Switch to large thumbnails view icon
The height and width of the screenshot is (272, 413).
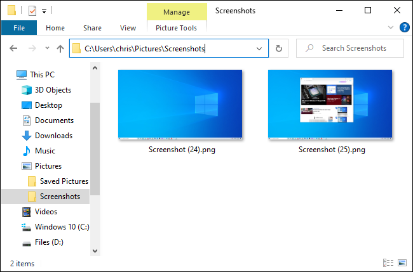click(402, 262)
